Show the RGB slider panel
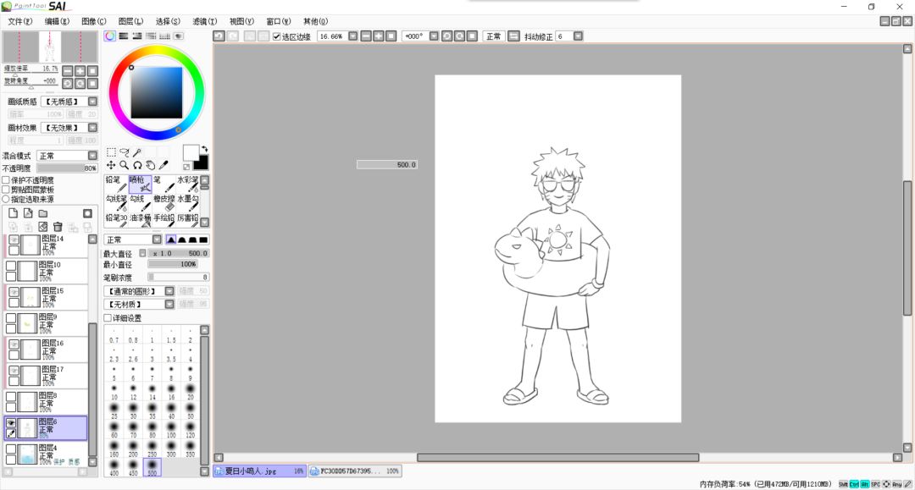This screenshot has width=915, height=490. click(x=124, y=36)
